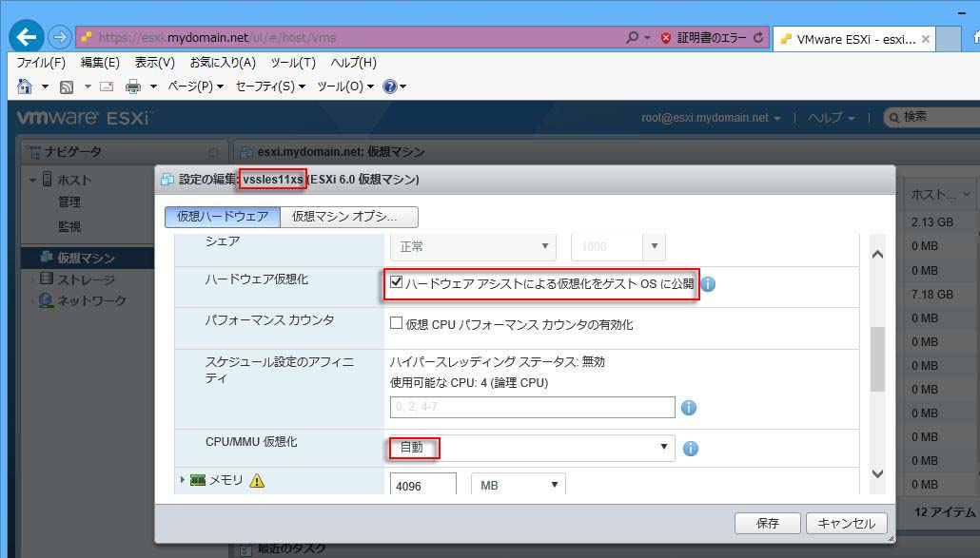Open root@esxi.mydomain.net user dropdown
Image resolution: width=980 pixels, height=558 pixels.
click(x=711, y=117)
